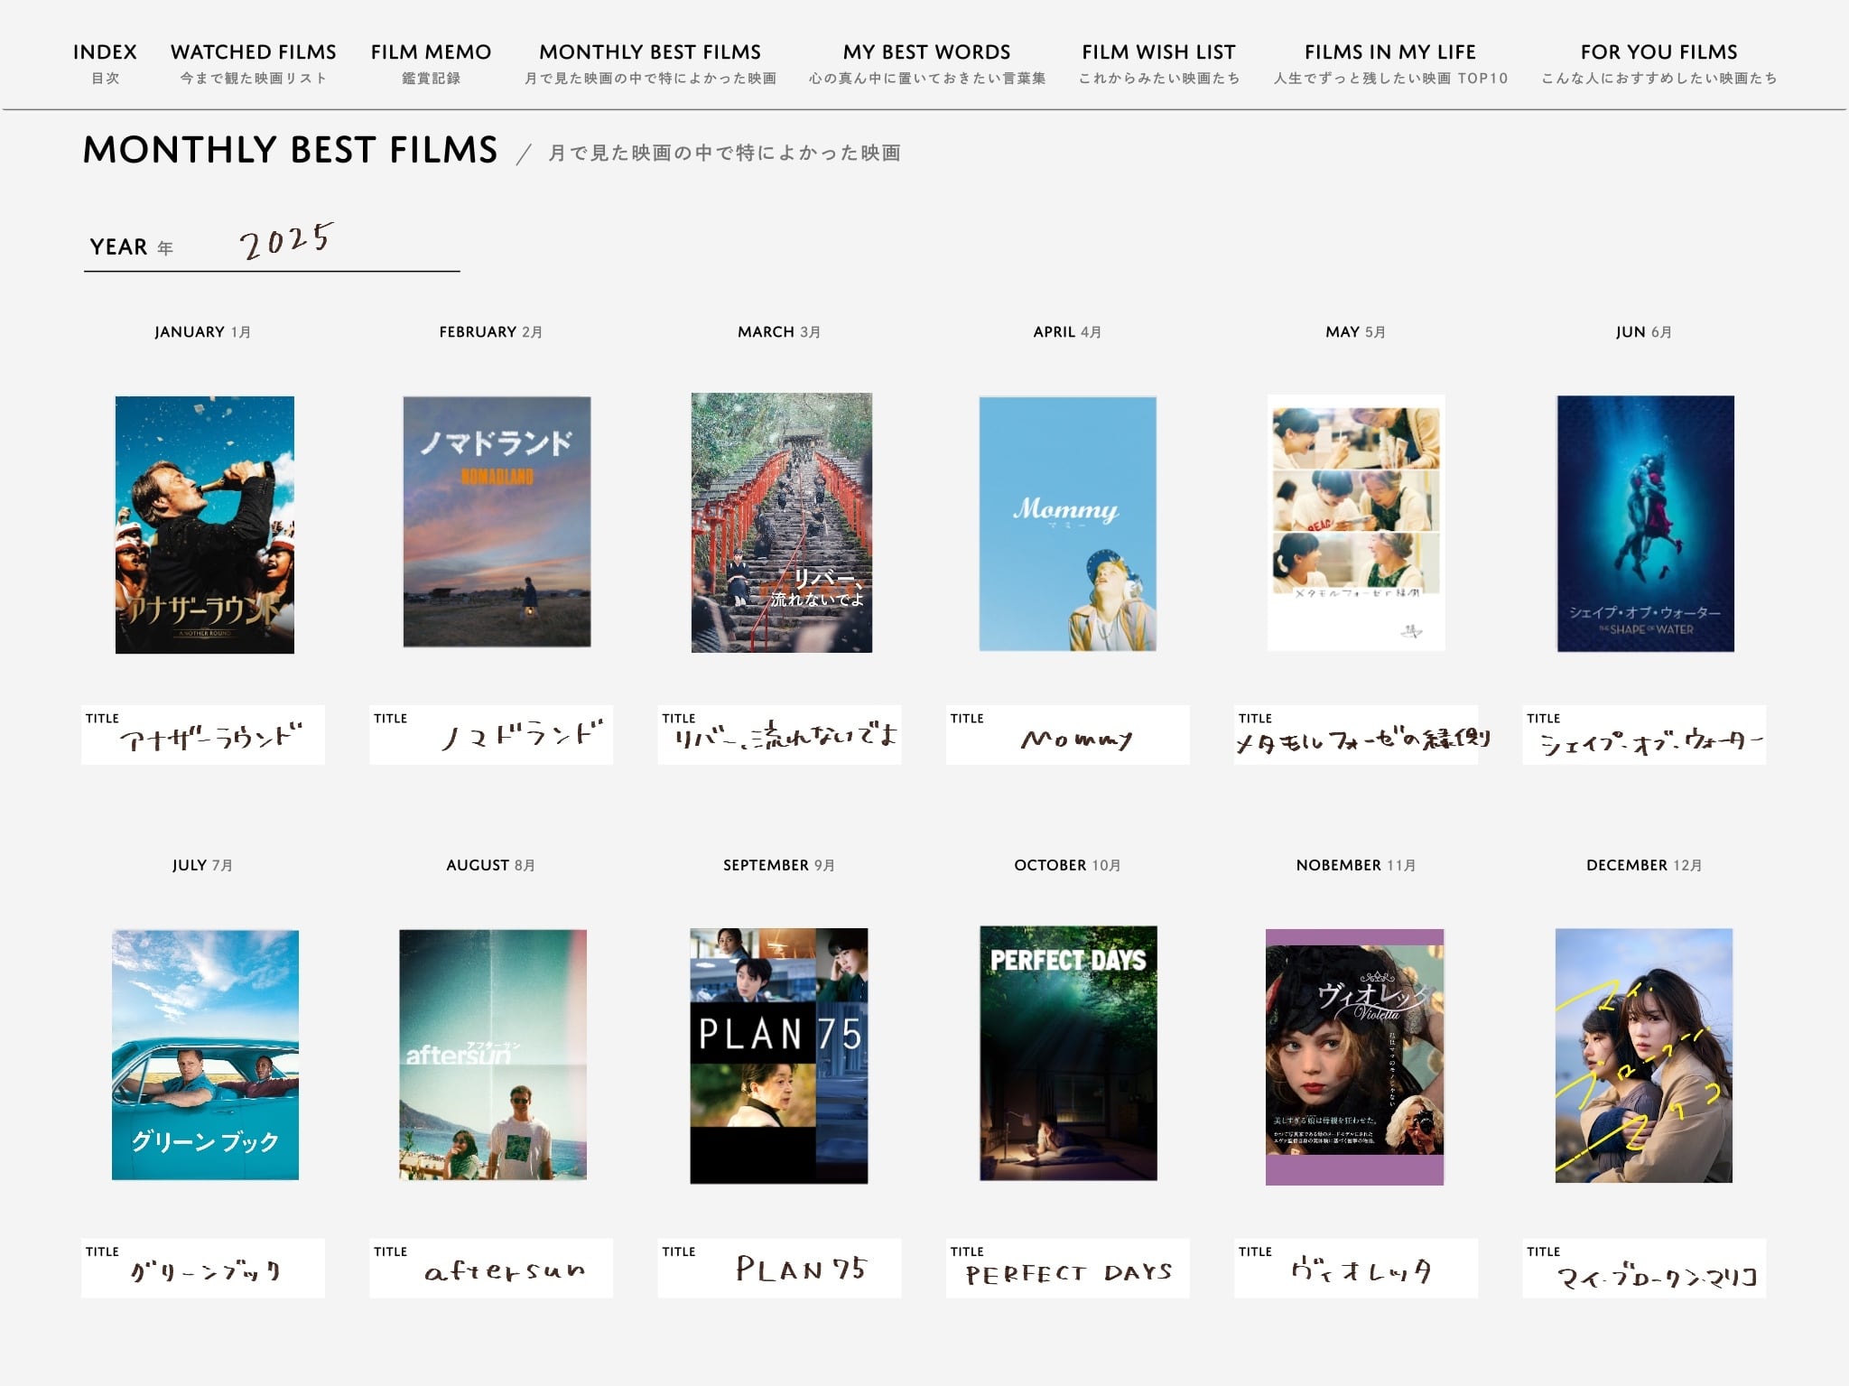The height and width of the screenshot is (1386, 1849).
Task: Go to FILM MEMO page
Action: (x=431, y=61)
